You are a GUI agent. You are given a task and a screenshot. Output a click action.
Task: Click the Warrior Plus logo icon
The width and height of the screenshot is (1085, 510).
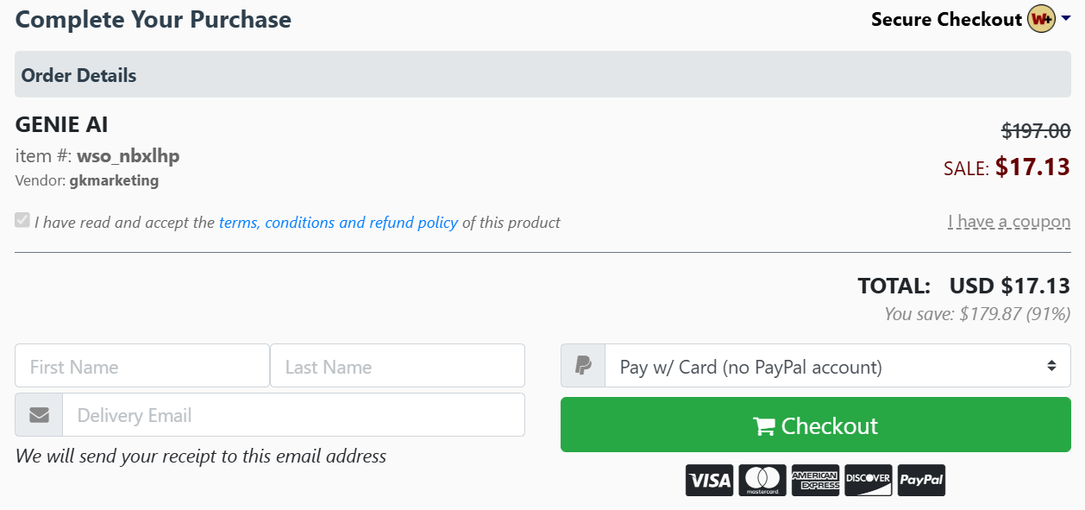point(1042,18)
